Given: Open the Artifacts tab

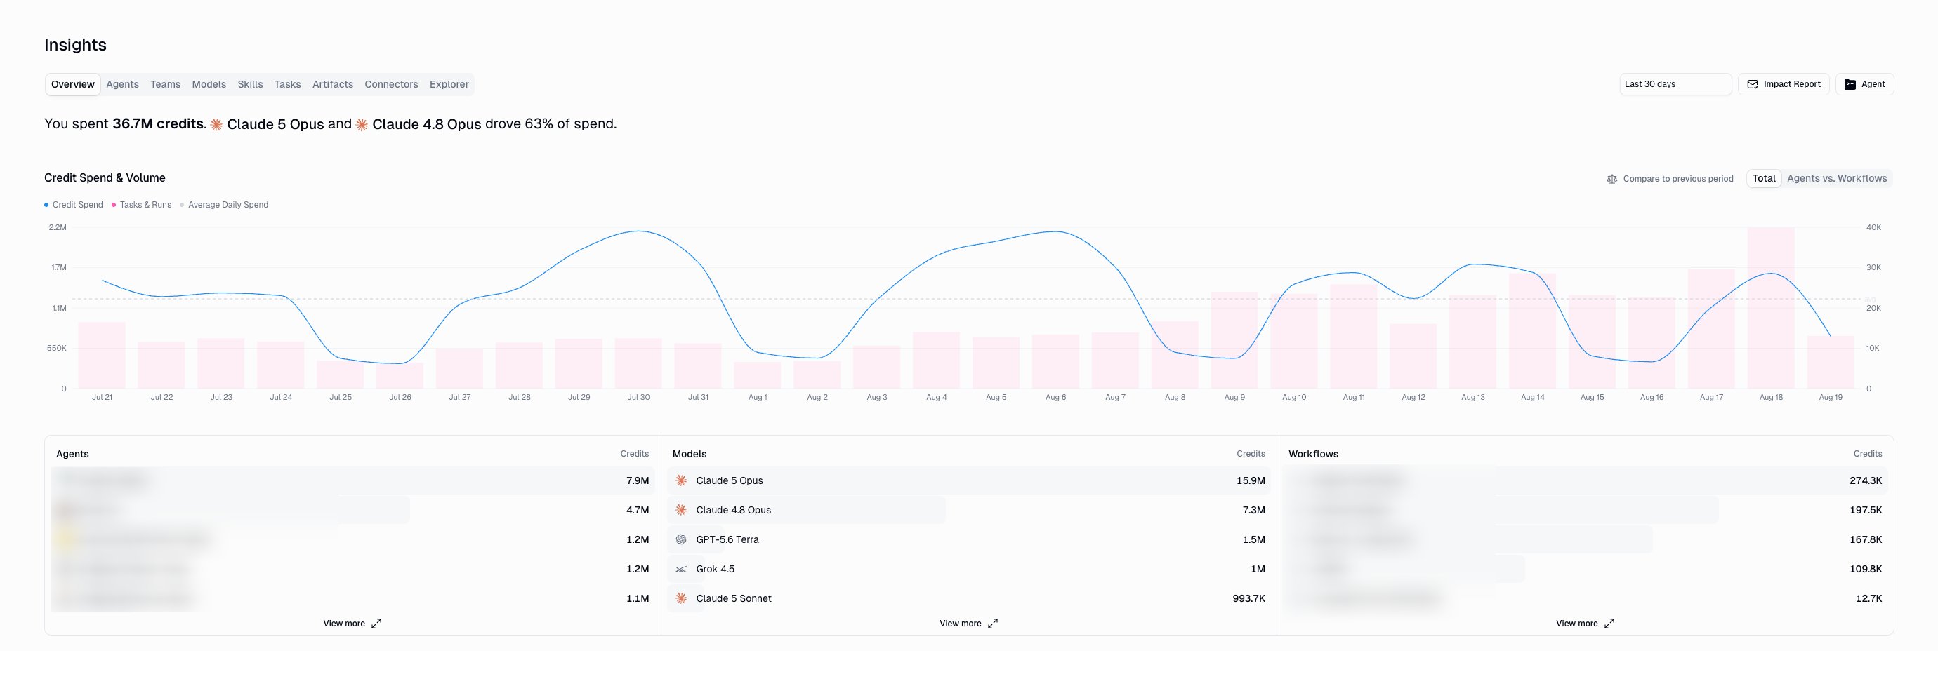Looking at the screenshot, I should pos(333,84).
